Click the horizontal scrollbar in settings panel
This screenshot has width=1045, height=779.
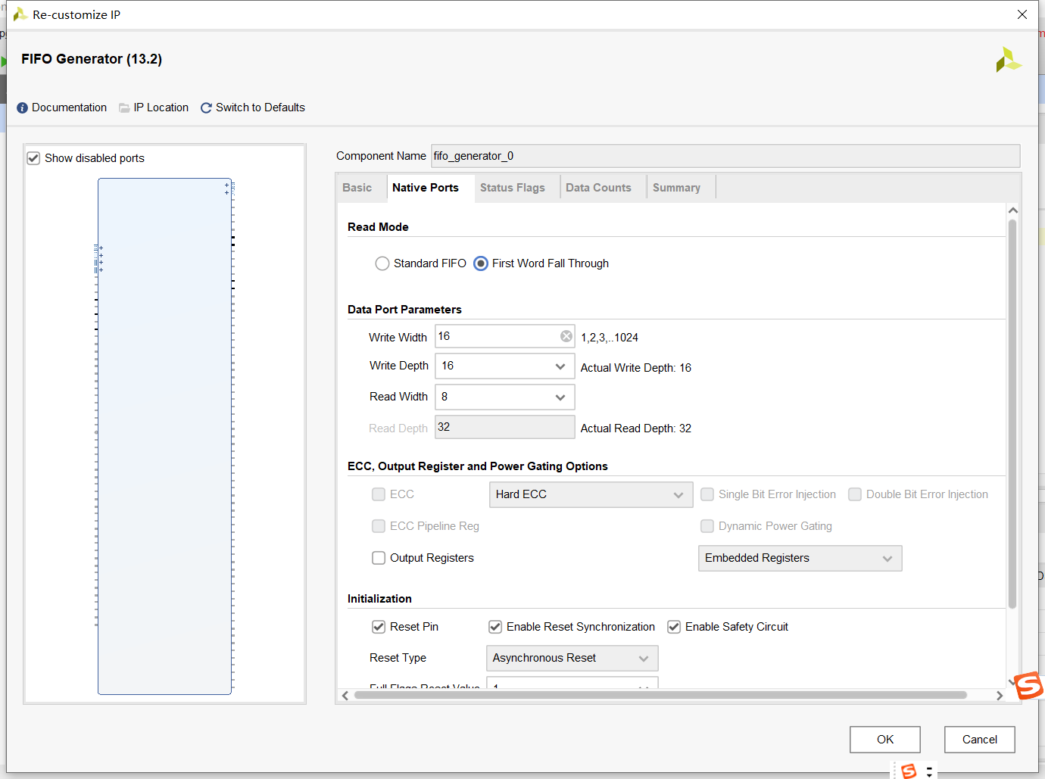660,695
